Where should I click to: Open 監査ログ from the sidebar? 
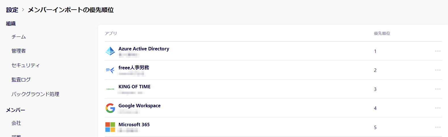(x=21, y=80)
